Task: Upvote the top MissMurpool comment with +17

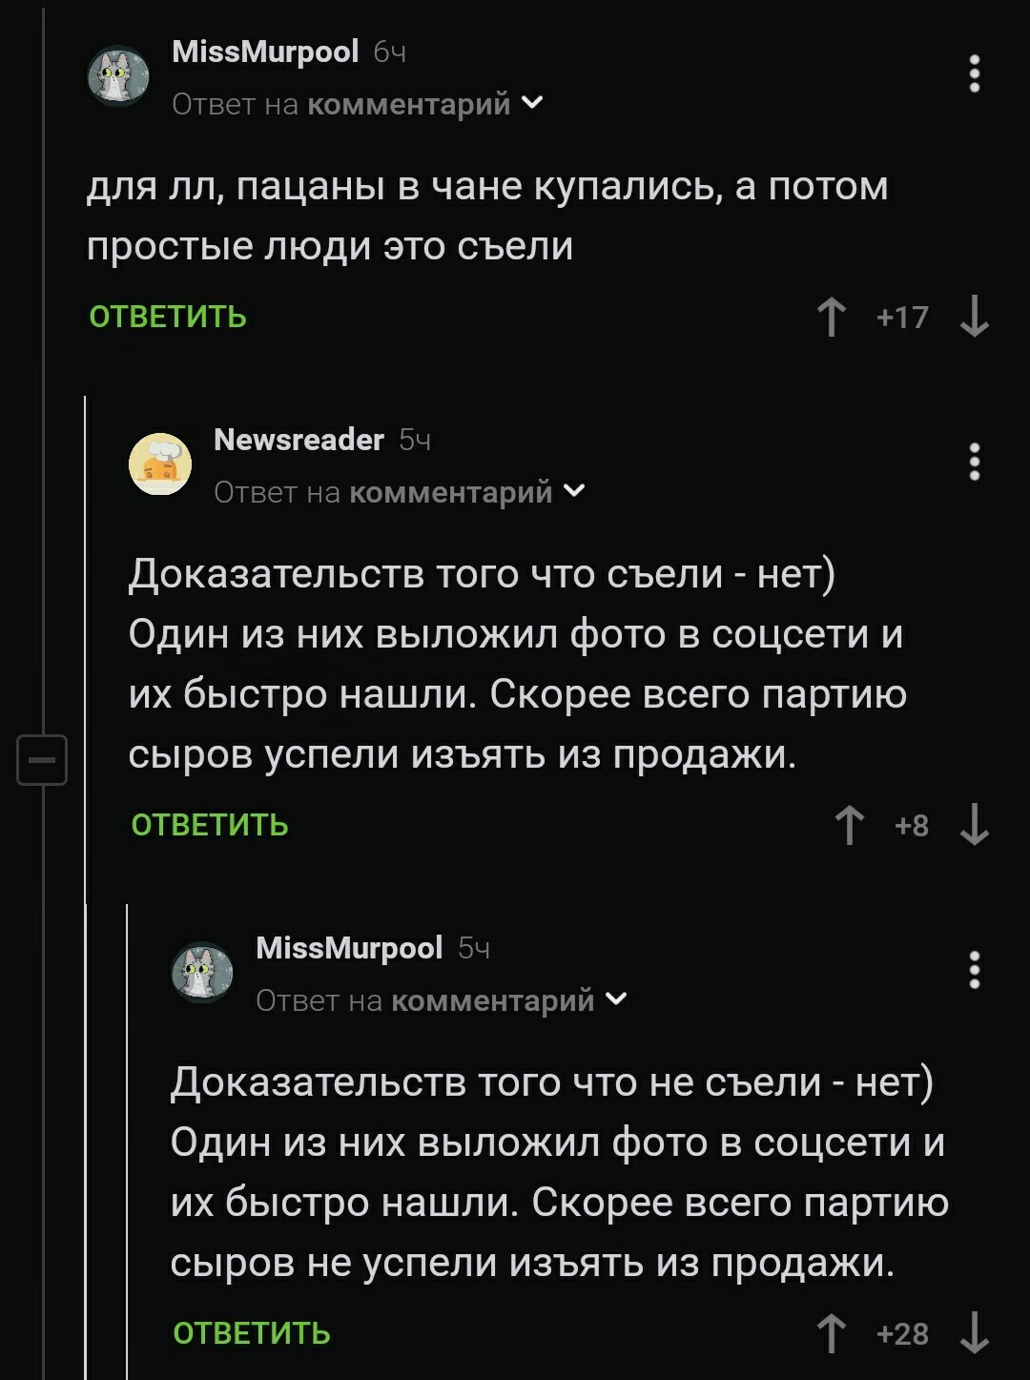Action: tap(832, 317)
